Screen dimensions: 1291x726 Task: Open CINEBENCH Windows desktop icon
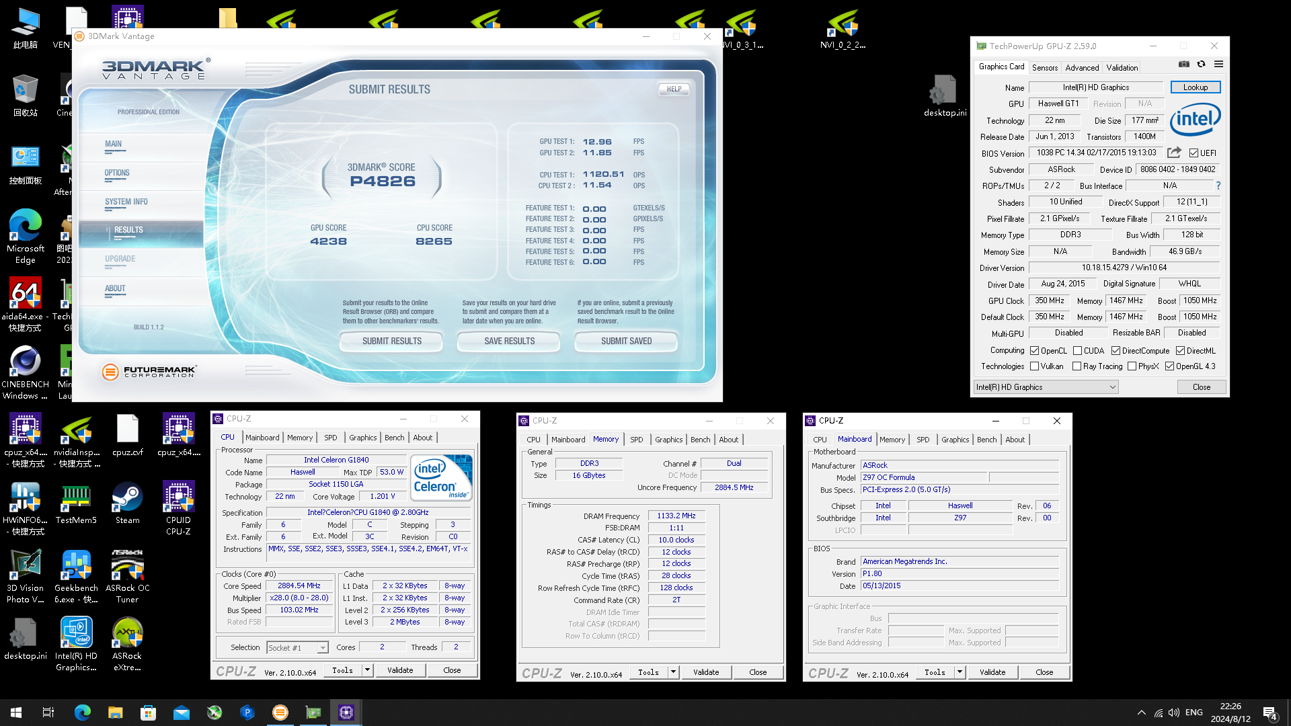pyautogui.click(x=26, y=372)
